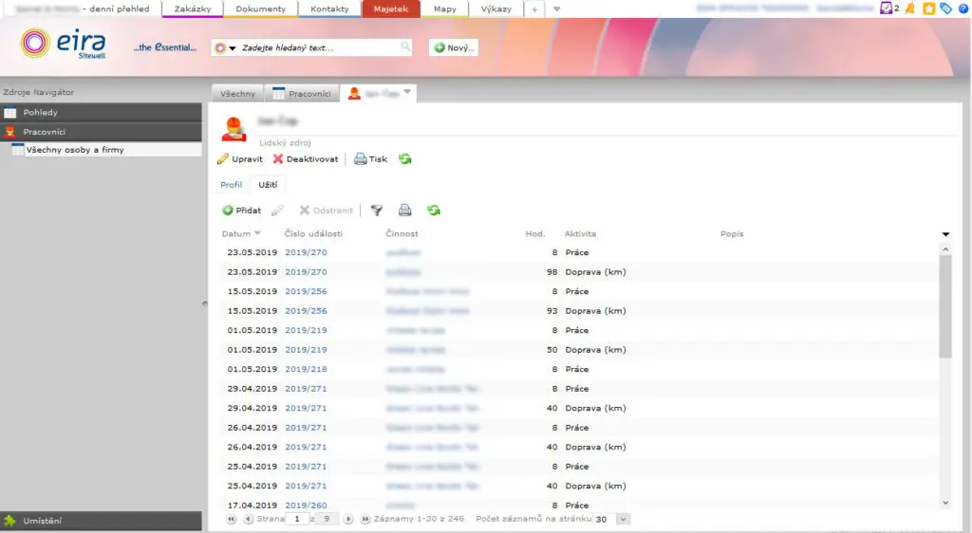Click the printer icon beside the filter
972x533 pixels.
pyautogui.click(x=404, y=211)
